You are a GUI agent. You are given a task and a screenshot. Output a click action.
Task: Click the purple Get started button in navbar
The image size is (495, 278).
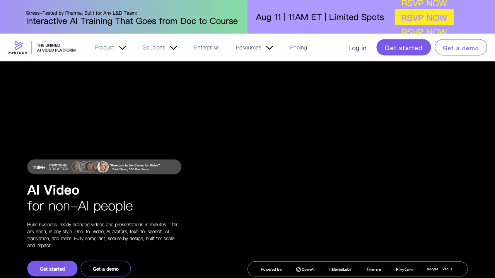[x=404, y=47]
